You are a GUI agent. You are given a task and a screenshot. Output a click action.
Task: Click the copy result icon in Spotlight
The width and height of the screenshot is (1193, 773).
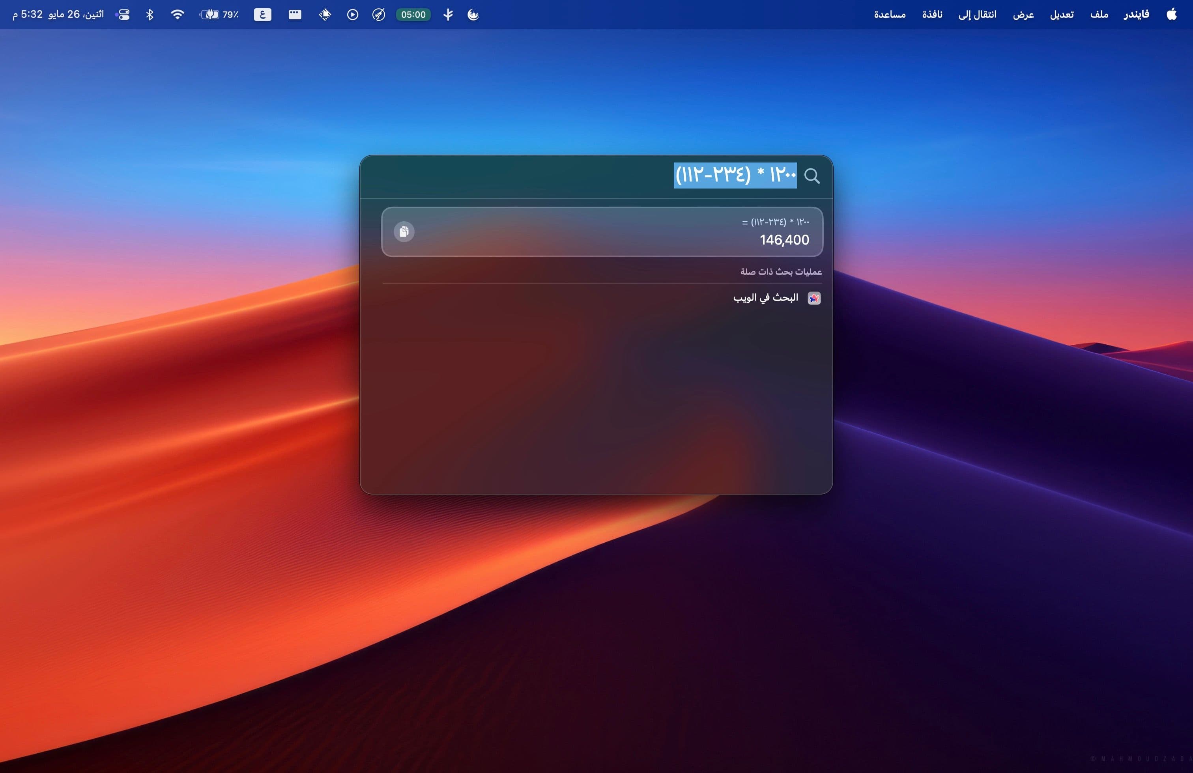[404, 232]
